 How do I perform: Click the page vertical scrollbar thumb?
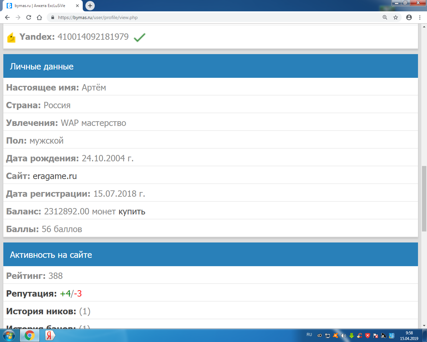click(x=424, y=198)
